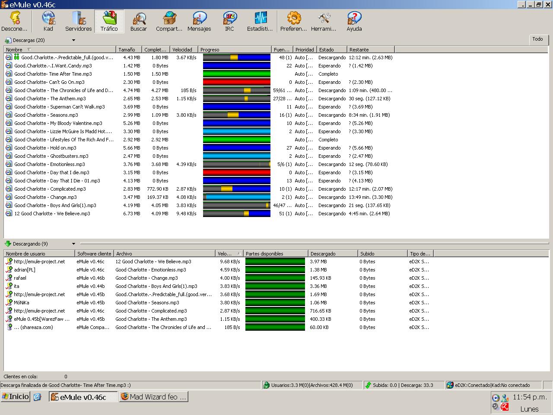Click the Descargando panel green arrow icon
The width and height of the screenshot is (553, 415).
[x=8, y=244]
